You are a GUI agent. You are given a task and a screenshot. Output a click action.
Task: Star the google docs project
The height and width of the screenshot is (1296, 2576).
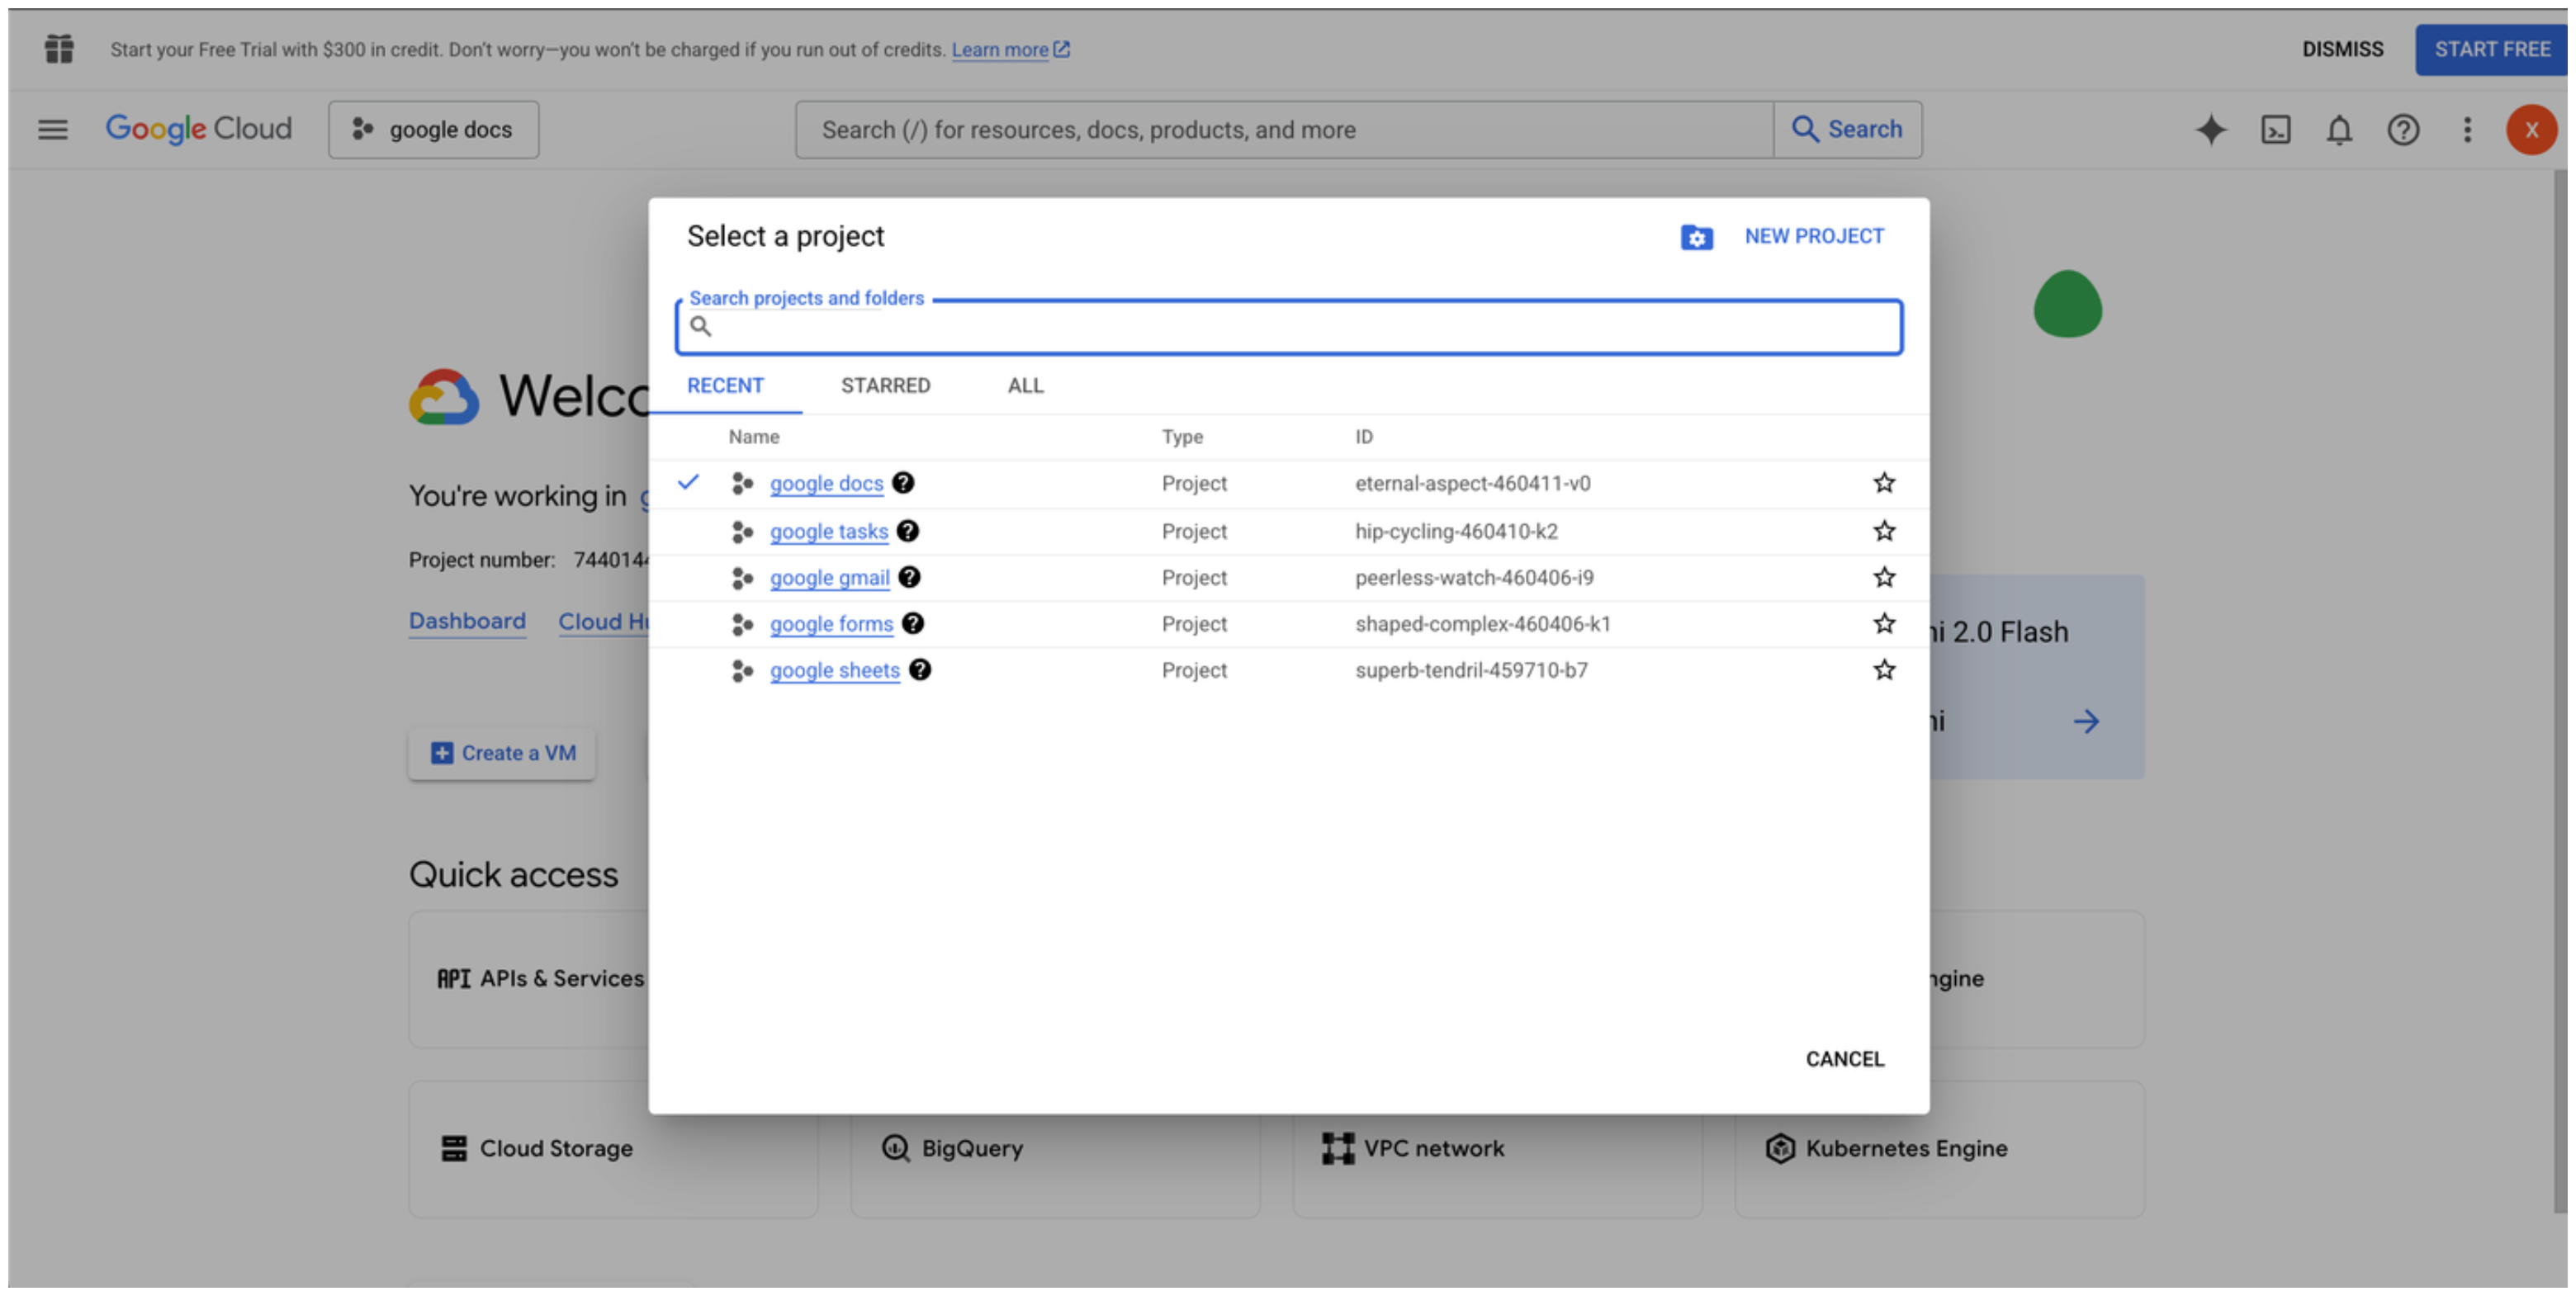pos(1883,483)
